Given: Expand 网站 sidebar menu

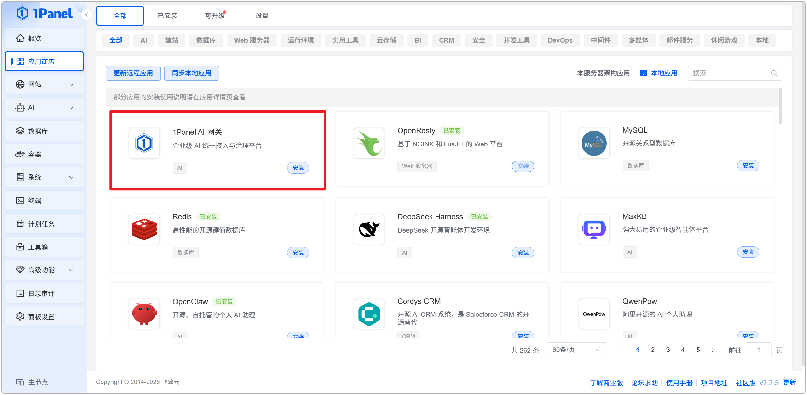Looking at the screenshot, I should click(44, 85).
